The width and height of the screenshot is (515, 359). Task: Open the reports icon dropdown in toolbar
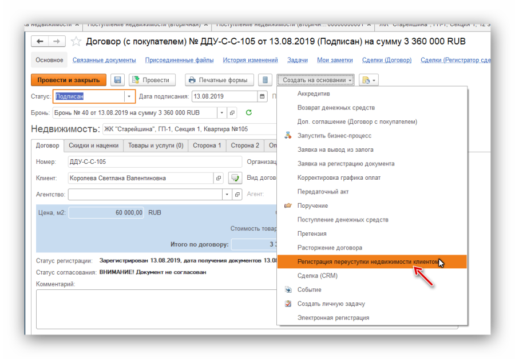point(368,80)
